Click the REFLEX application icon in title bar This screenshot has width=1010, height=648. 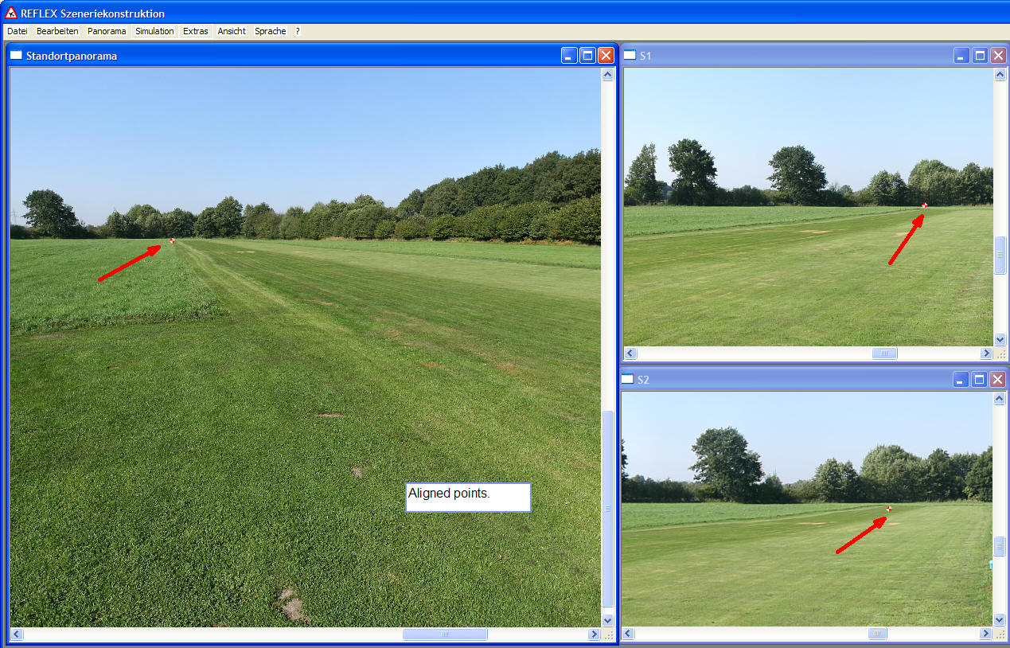coord(11,13)
